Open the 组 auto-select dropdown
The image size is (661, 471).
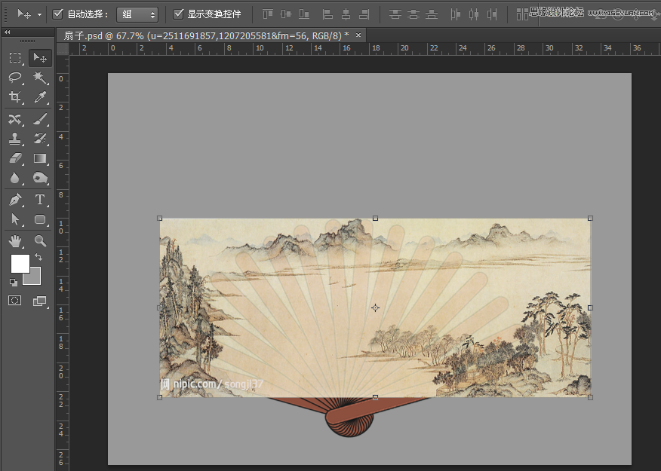[x=137, y=14]
